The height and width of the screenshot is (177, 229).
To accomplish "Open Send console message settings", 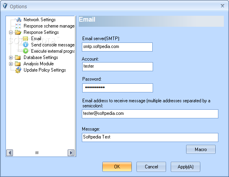I will [53, 45].
